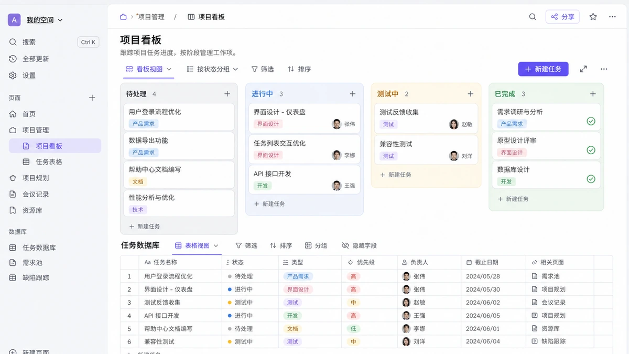Click 张伟's avatar on 界面设计 - 仪表盘 card
Screen dimensions: 629x354
click(337, 124)
